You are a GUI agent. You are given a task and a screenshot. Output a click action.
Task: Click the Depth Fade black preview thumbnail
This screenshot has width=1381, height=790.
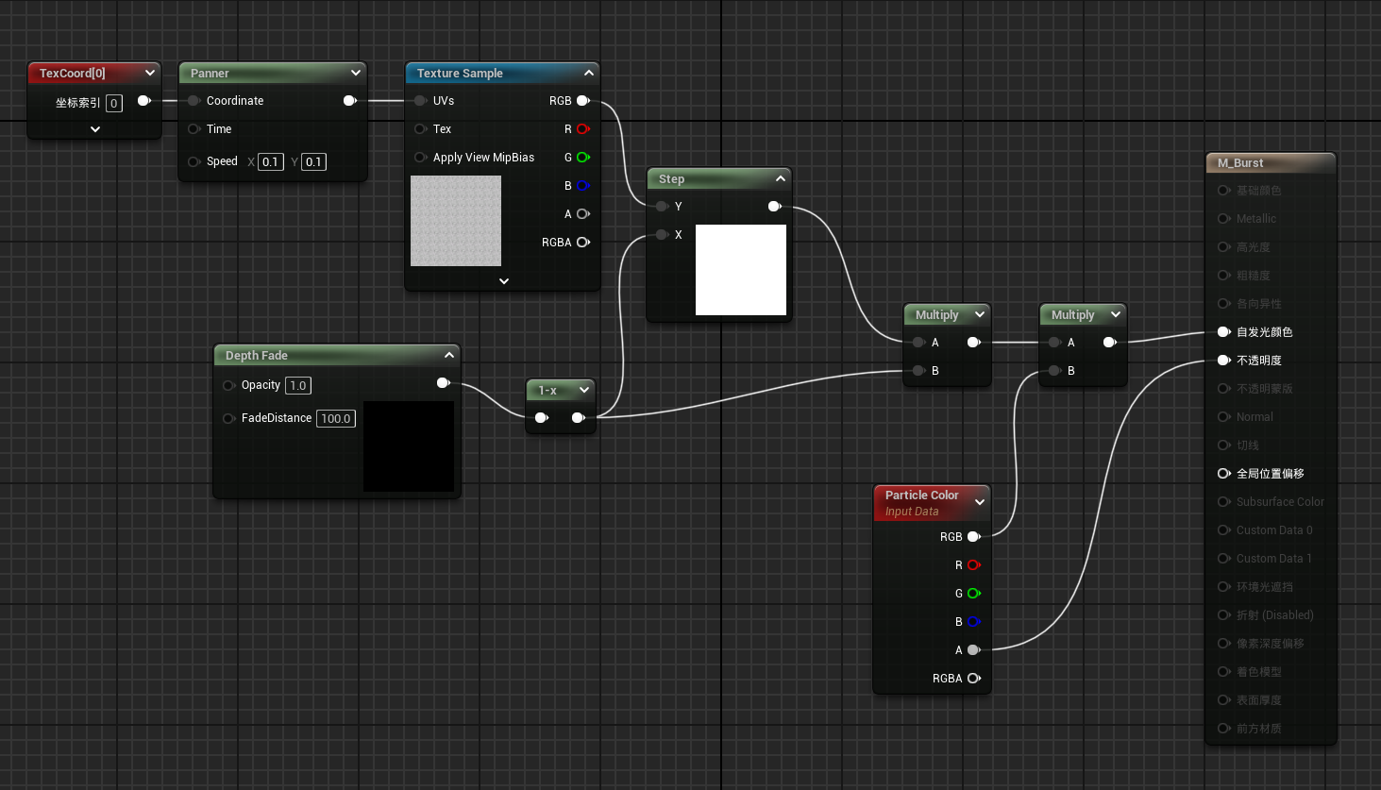[x=409, y=446]
